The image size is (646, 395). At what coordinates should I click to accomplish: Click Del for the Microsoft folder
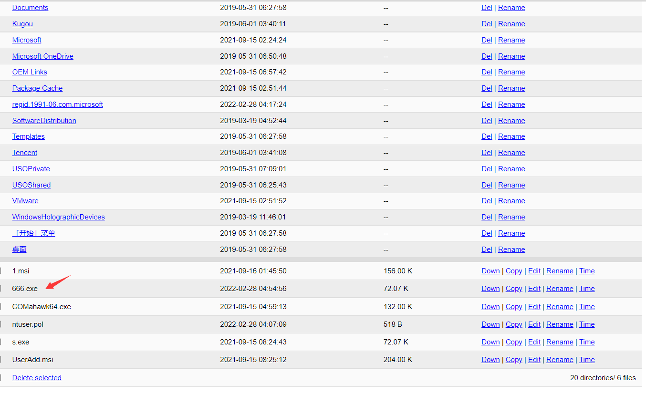pyautogui.click(x=487, y=40)
